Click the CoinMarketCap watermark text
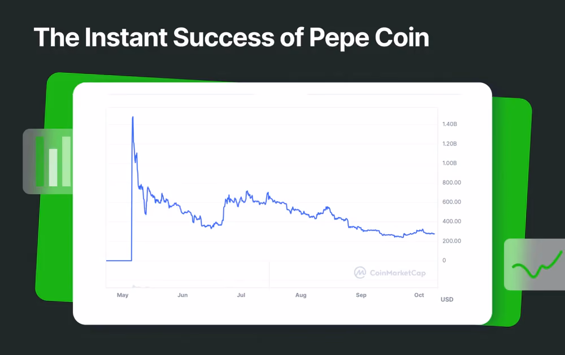The width and height of the screenshot is (565, 355). [x=397, y=273]
